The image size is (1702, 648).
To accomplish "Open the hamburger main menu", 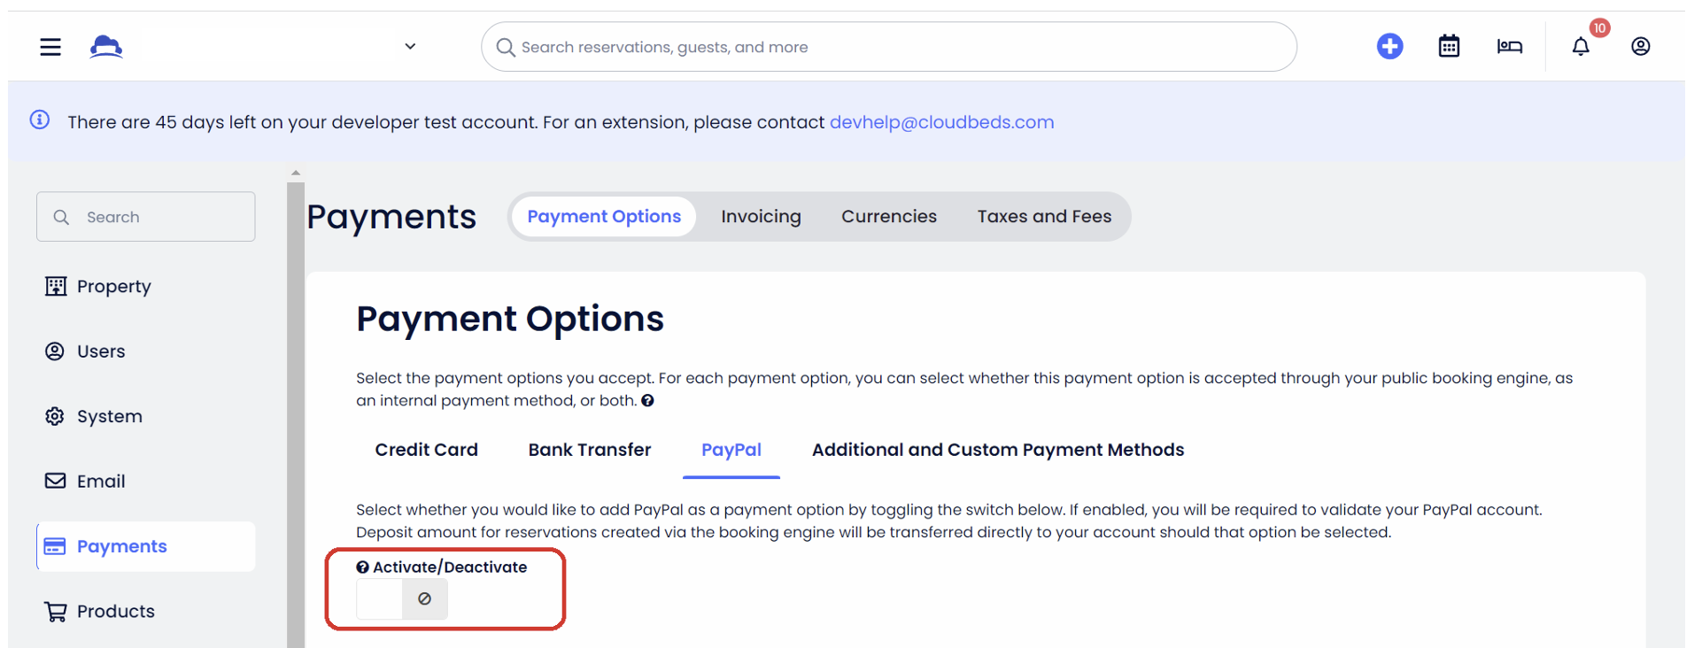I will 50,47.
